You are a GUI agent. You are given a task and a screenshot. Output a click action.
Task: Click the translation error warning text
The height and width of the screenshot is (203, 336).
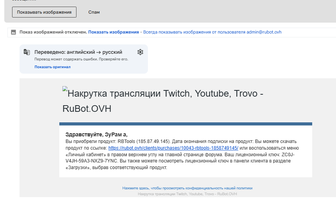click(x=81, y=59)
